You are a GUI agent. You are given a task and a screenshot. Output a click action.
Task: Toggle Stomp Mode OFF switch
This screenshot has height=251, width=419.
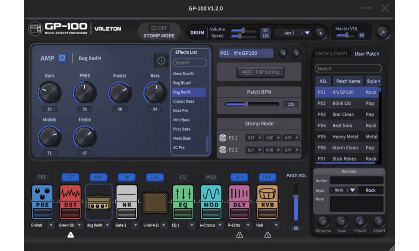[159, 28]
